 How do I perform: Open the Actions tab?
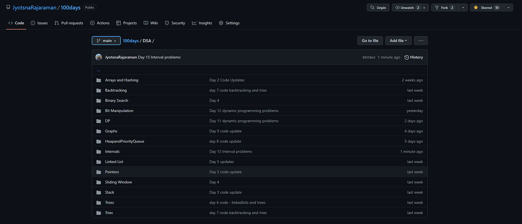coord(100,23)
